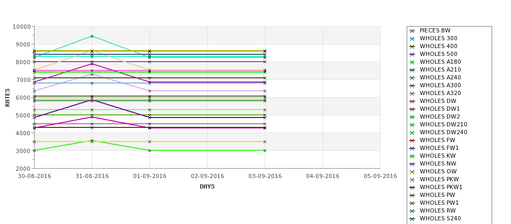Click the WHOLES PKW1 legend marker
The image size is (511, 224).
pos(412,187)
